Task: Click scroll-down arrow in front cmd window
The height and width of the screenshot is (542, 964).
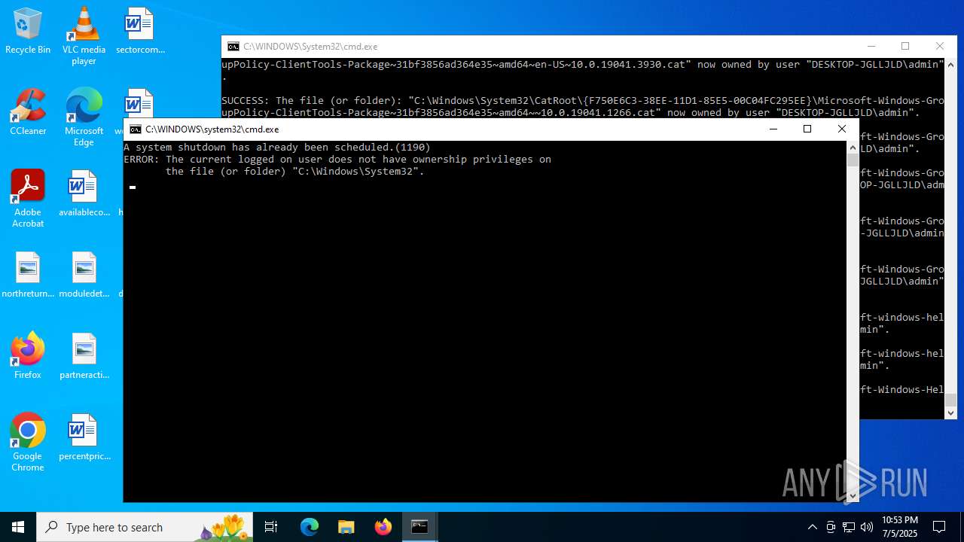Action: (853, 496)
